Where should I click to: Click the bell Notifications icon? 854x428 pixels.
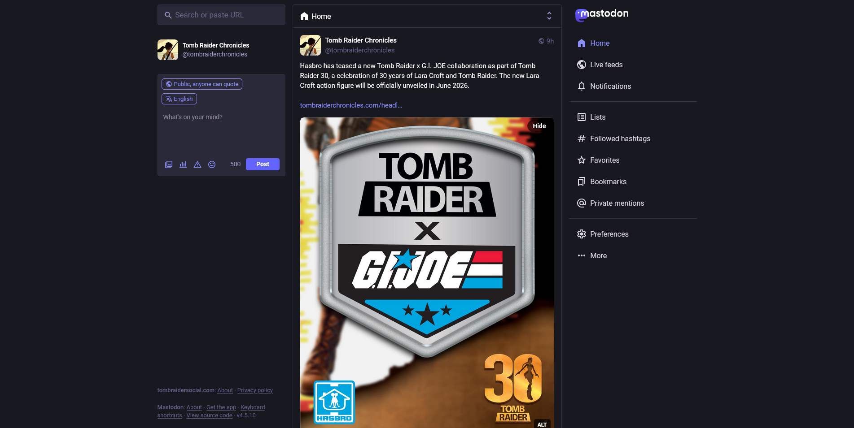(x=582, y=86)
